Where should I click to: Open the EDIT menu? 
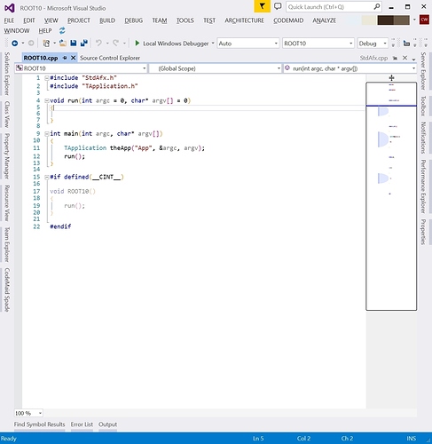point(29,20)
